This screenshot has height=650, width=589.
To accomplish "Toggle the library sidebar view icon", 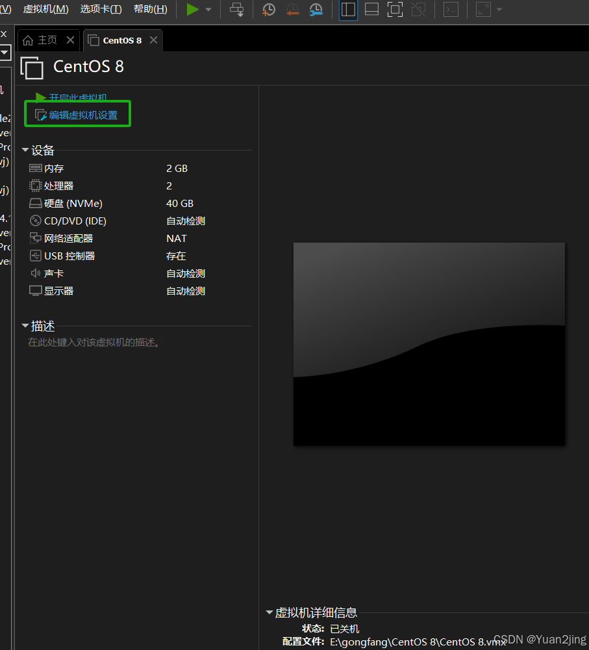I will [348, 9].
